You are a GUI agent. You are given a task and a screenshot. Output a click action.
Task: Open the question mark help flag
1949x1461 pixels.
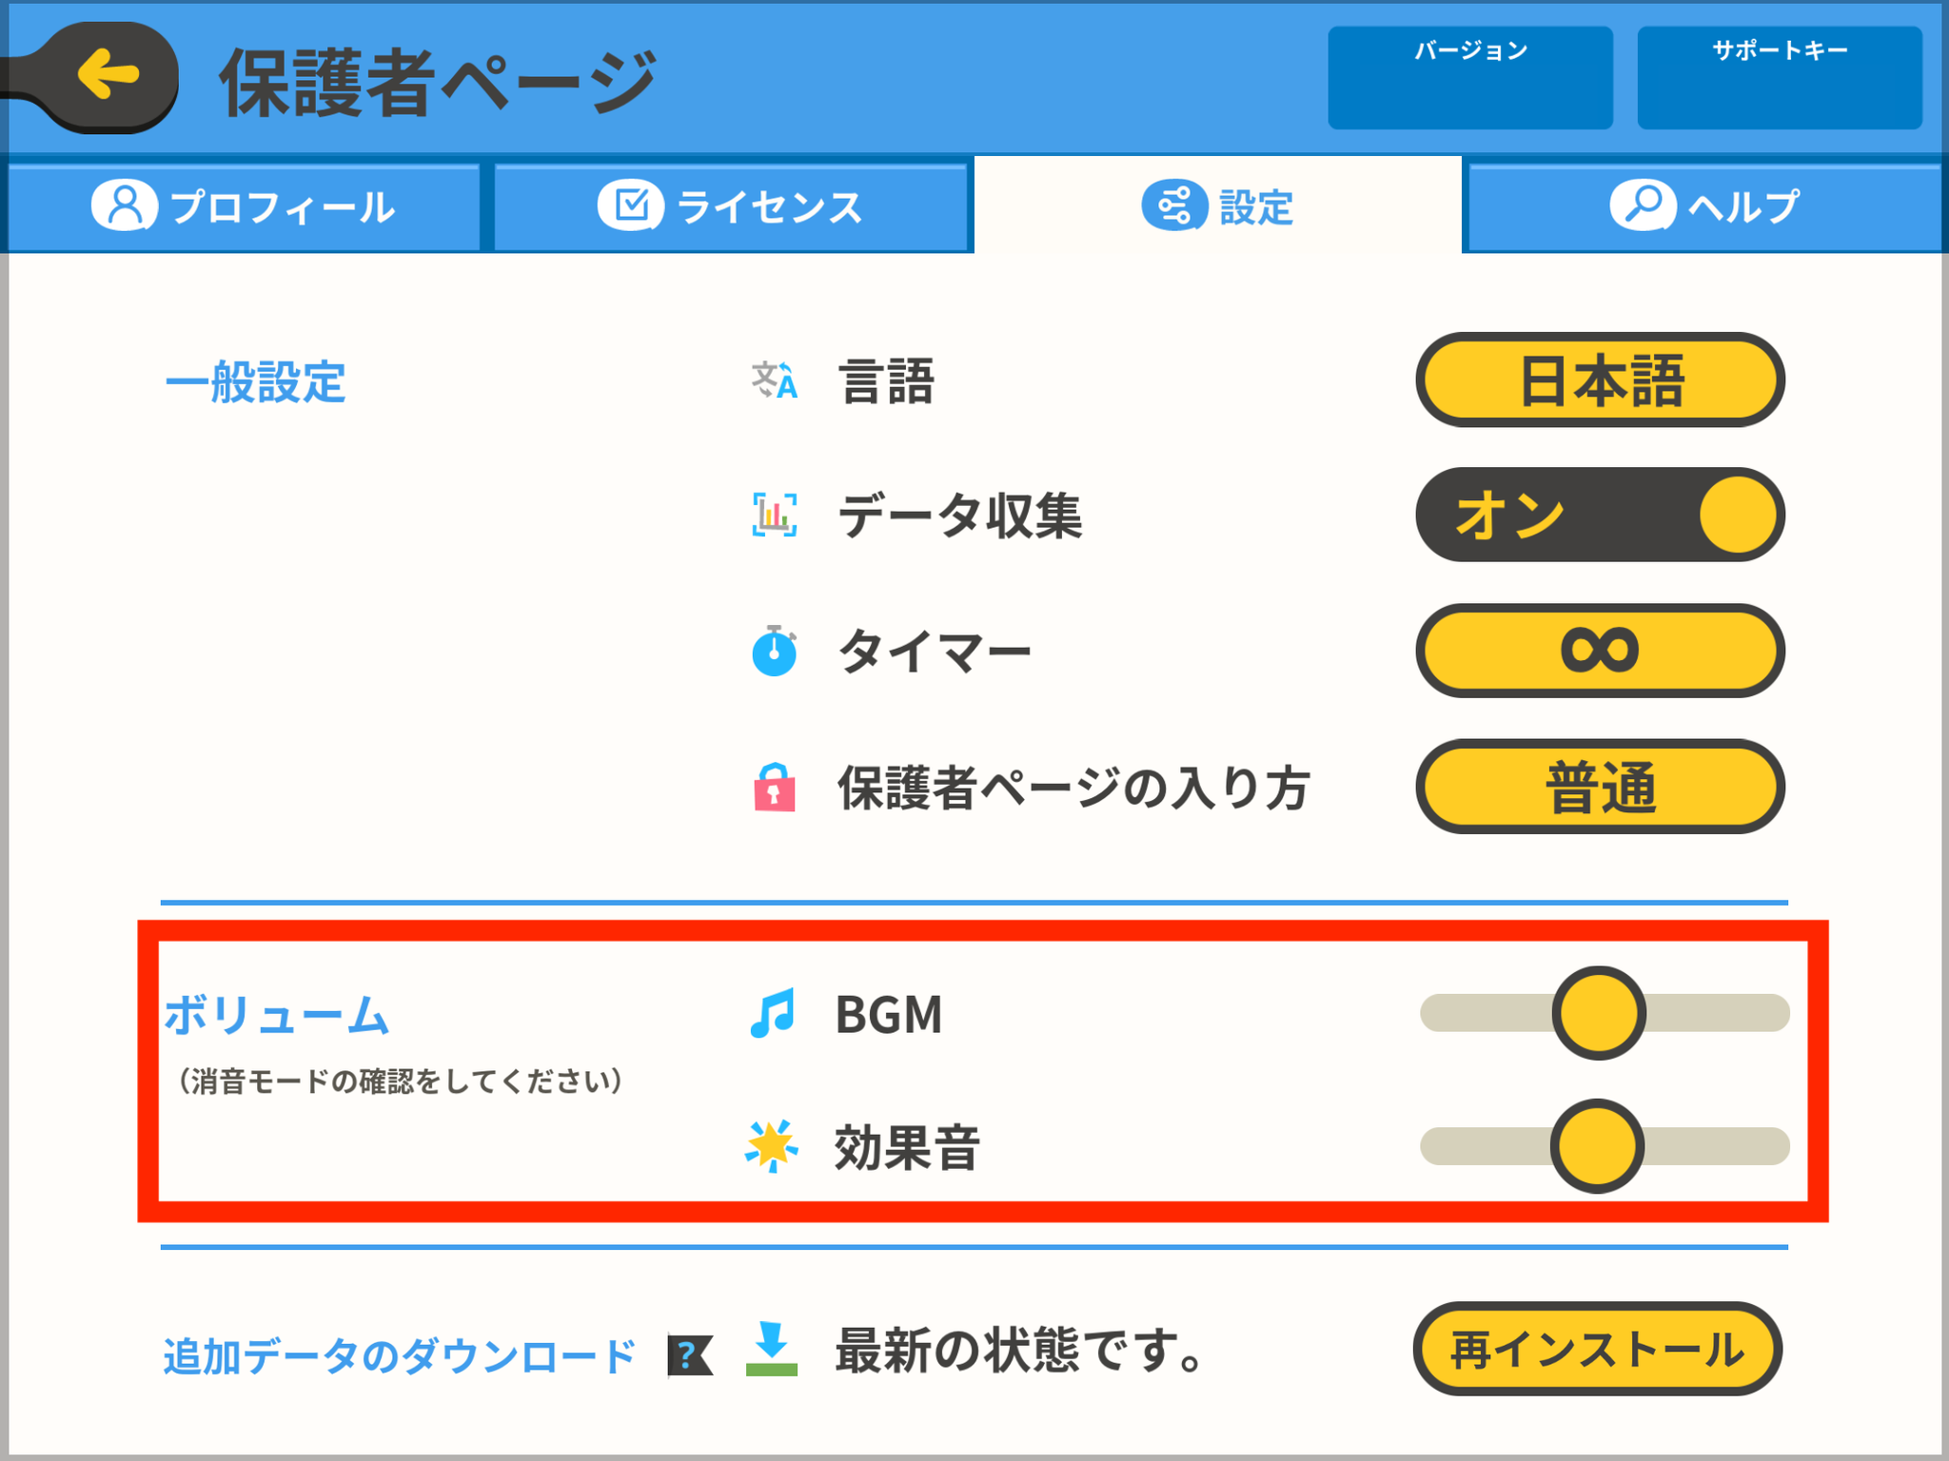click(x=690, y=1354)
